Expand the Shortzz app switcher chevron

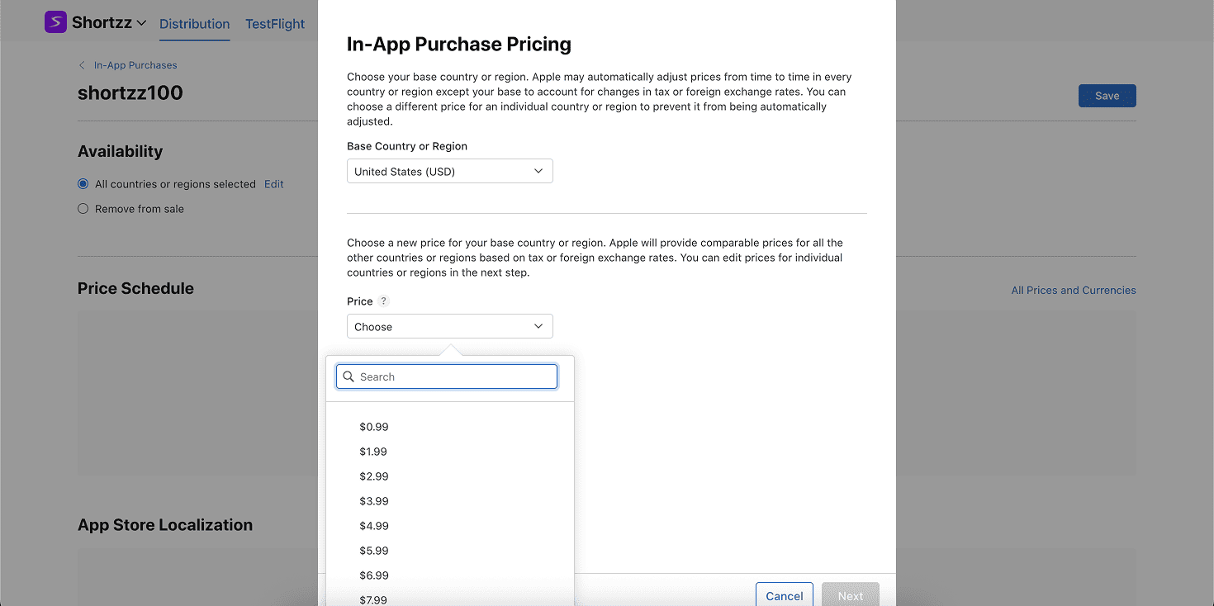coord(141,23)
